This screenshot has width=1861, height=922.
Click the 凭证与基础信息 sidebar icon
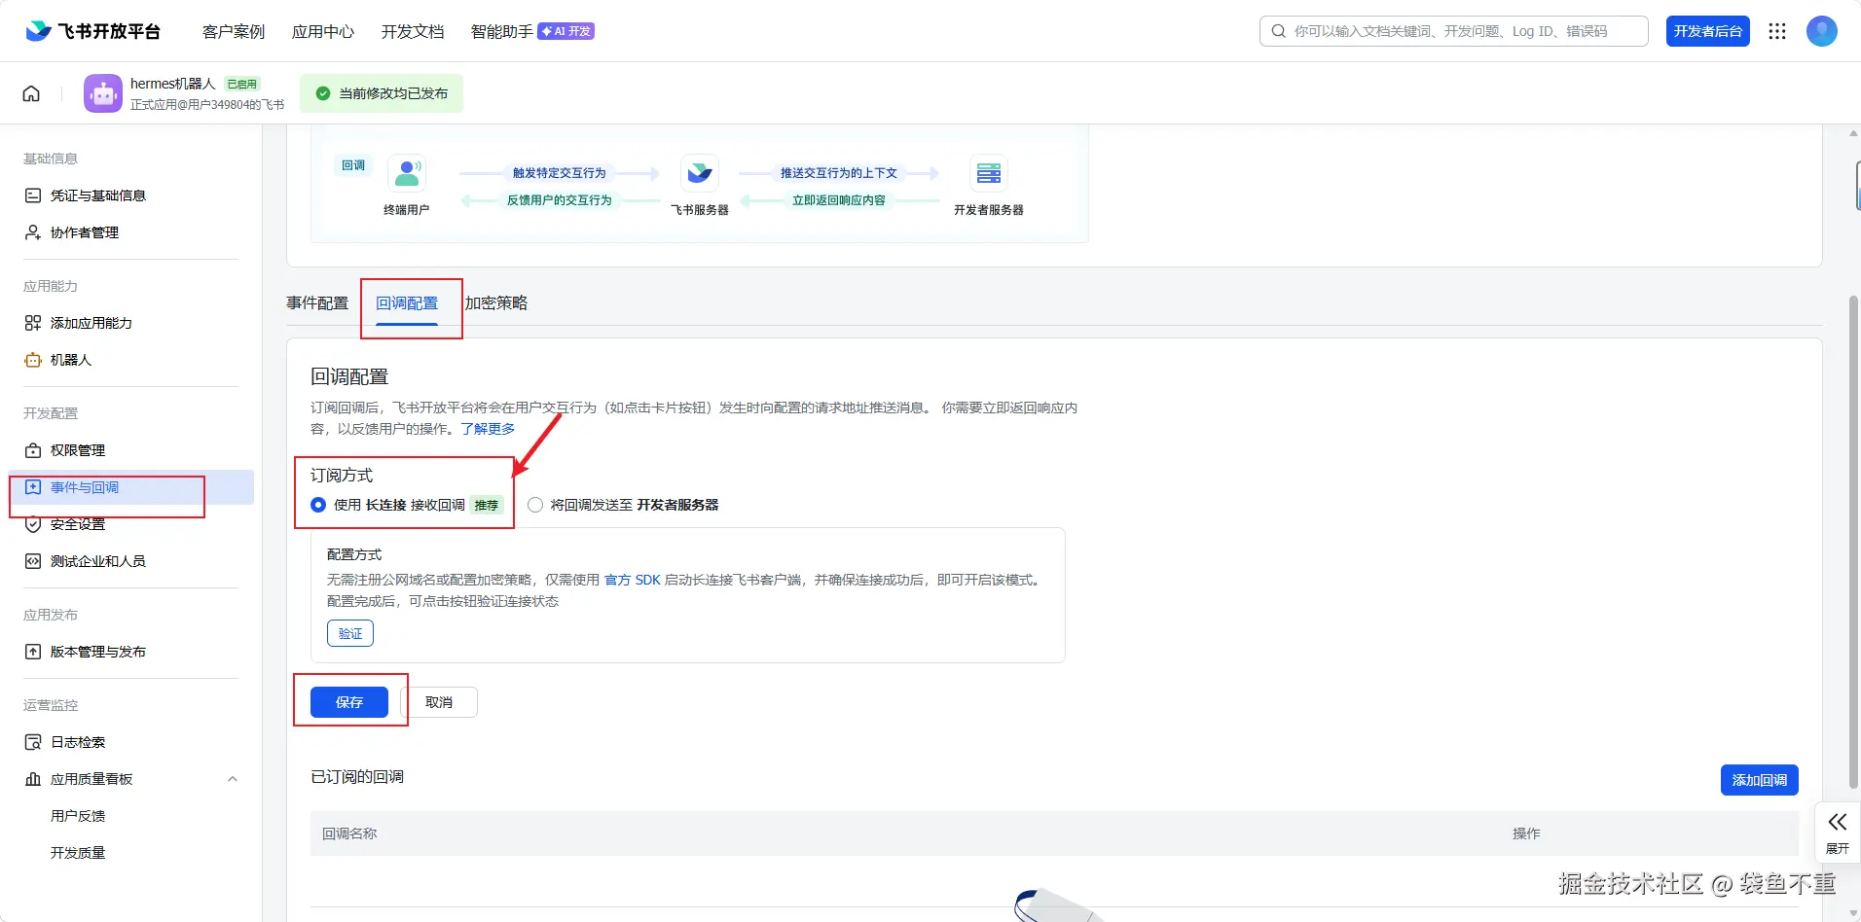point(33,195)
